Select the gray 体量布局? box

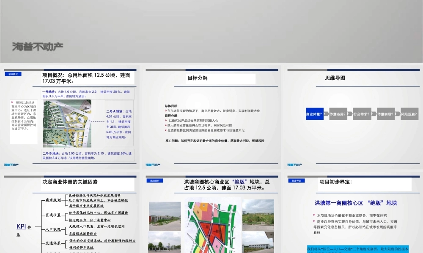coord(338,114)
